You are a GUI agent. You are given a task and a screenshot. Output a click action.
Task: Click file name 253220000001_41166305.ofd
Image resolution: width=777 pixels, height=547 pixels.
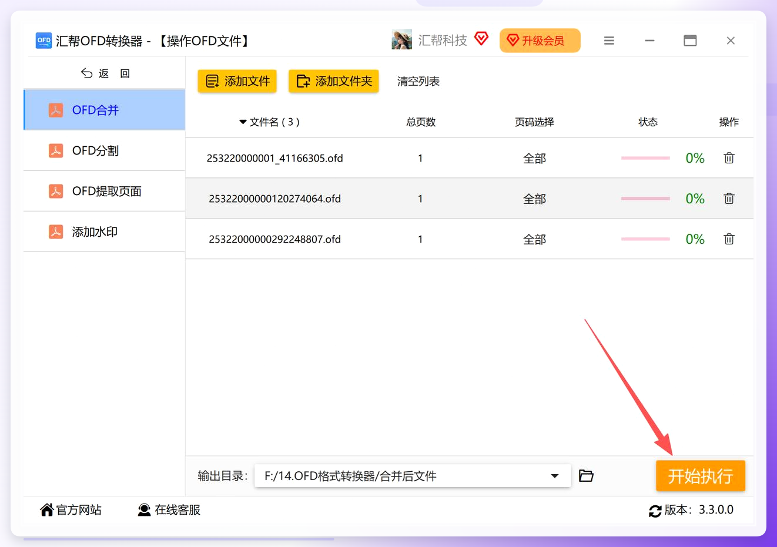pos(275,159)
